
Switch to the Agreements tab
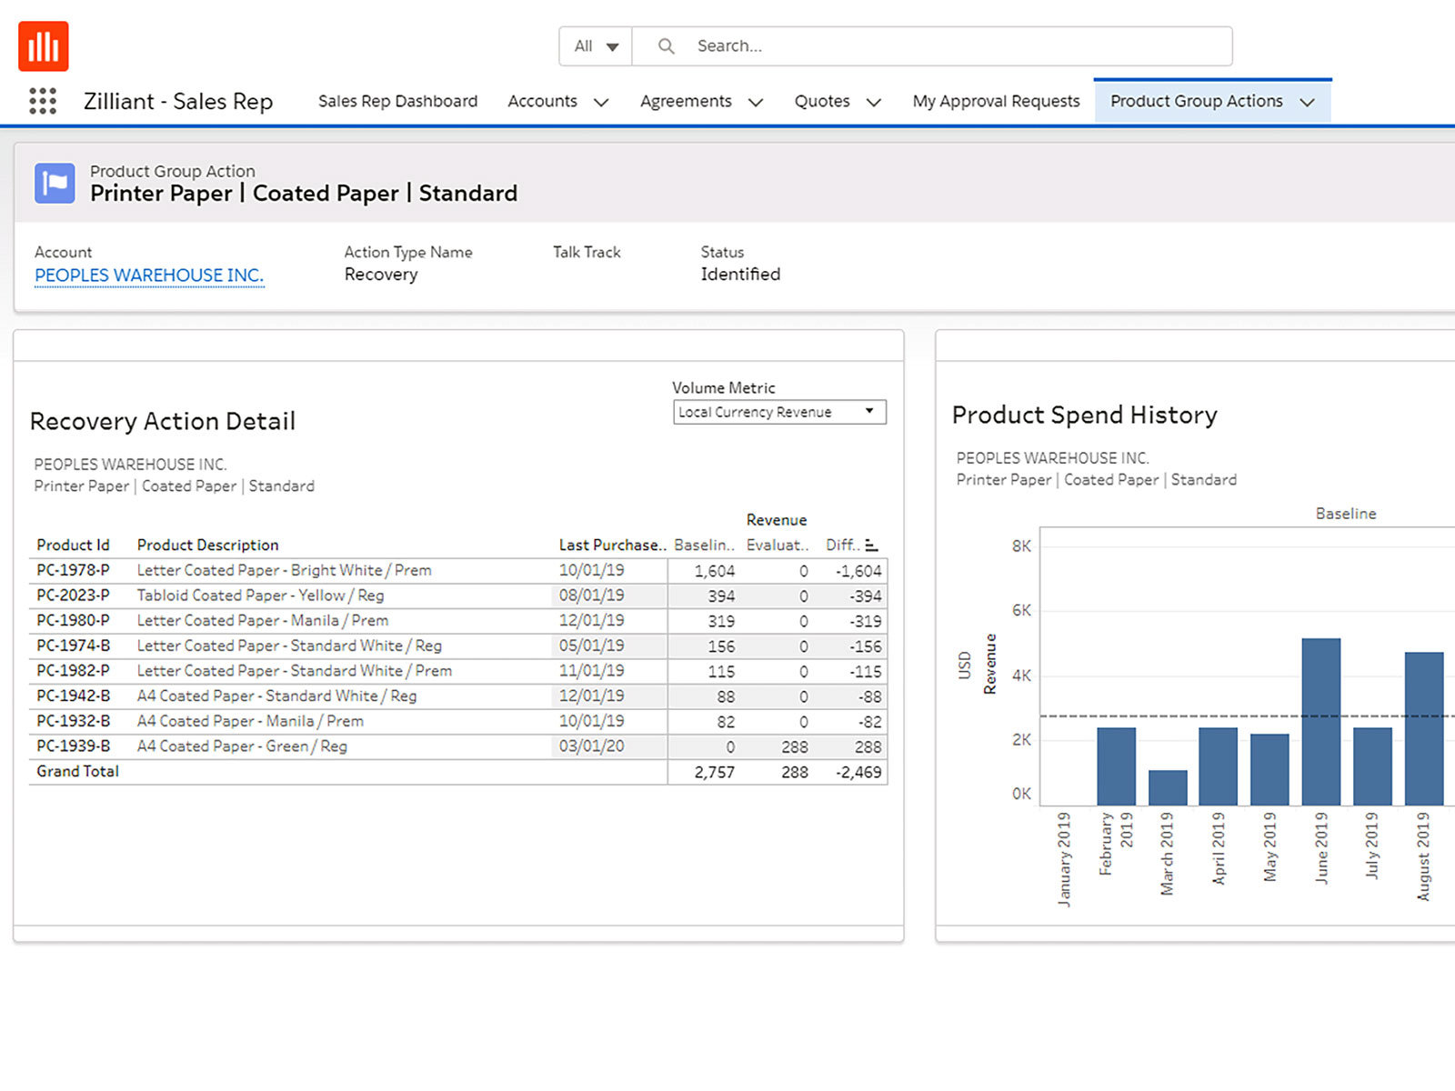(x=686, y=101)
